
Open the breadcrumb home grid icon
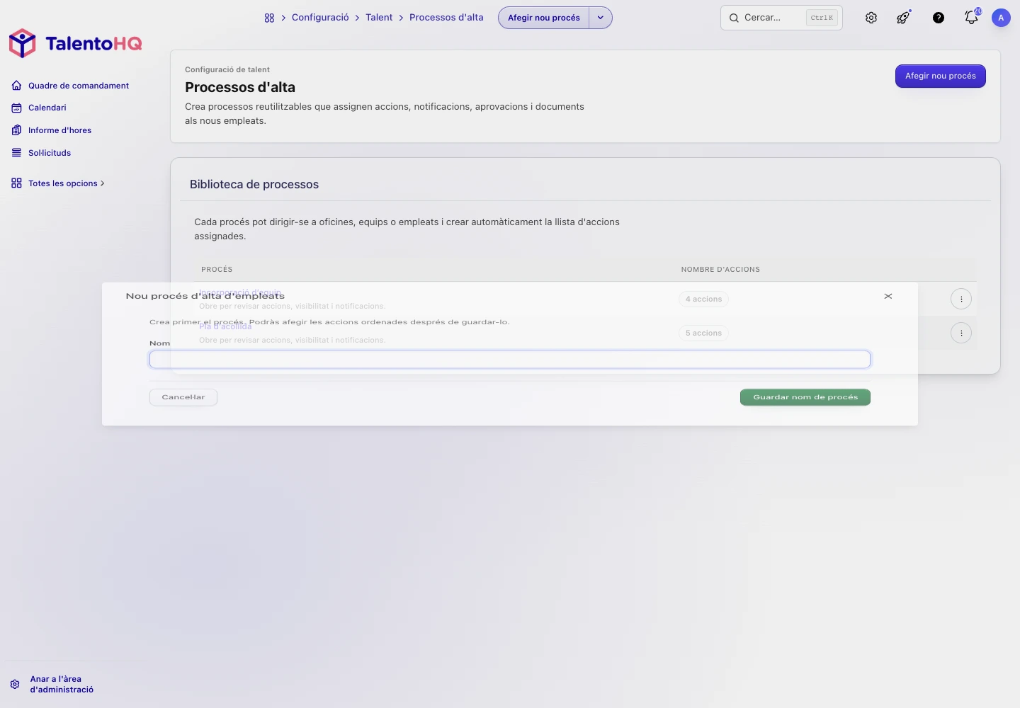coord(269,18)
